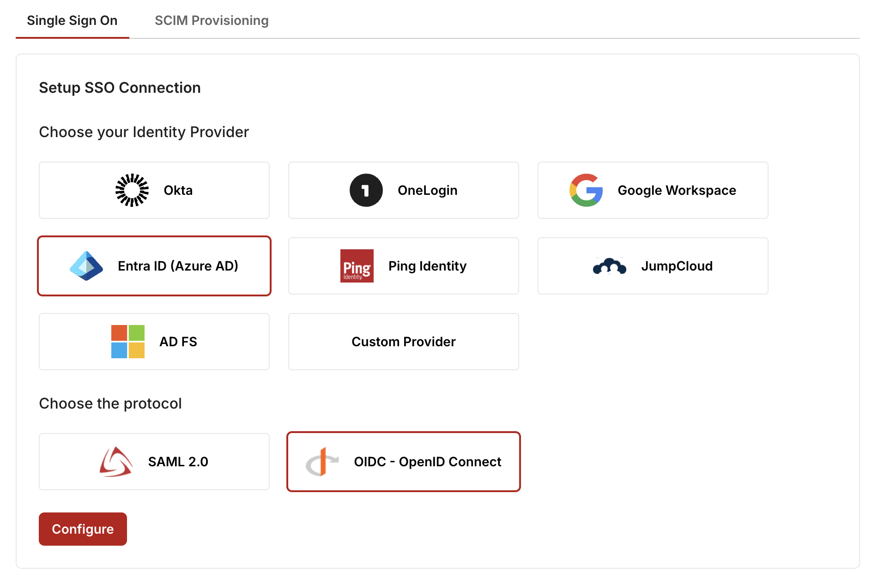Select the OneLogin label text
The width and height of the screenshot is (872, 578).
pyautogui.click(x=428, y=190)
